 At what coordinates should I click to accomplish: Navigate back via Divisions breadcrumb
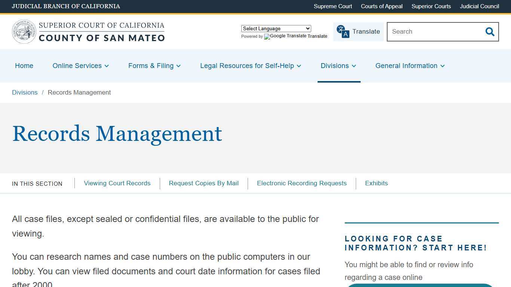25,92
